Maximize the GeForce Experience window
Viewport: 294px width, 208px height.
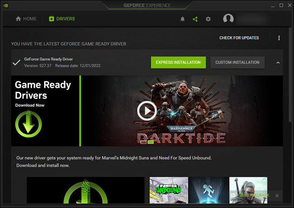pyautogui.click(x=281, y=5)
